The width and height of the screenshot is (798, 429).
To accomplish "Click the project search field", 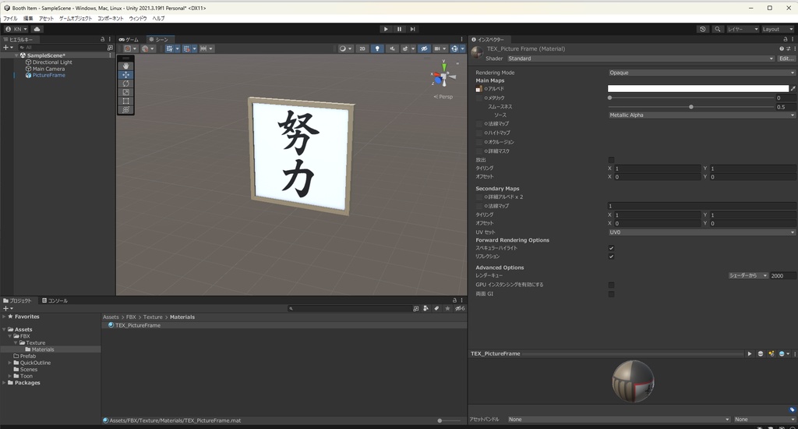I will tap(350, 308).
